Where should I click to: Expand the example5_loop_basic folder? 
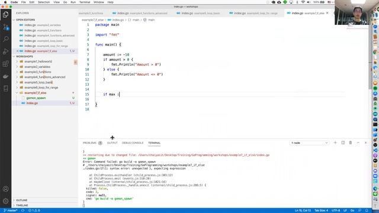[38, 82]
